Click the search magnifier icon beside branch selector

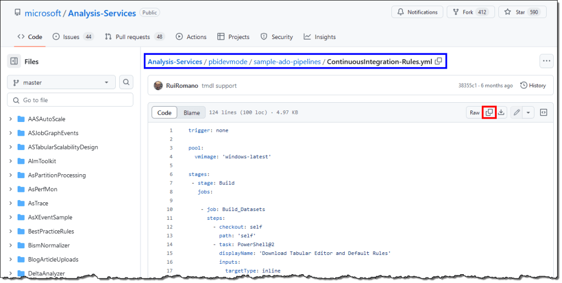126,82
